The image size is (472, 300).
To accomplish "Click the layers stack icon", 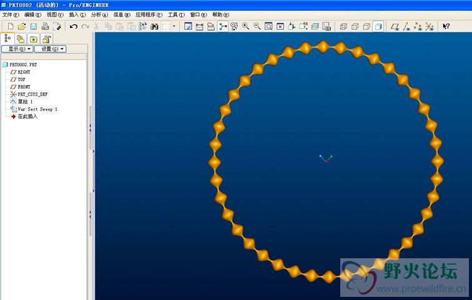I will [315, 26].
